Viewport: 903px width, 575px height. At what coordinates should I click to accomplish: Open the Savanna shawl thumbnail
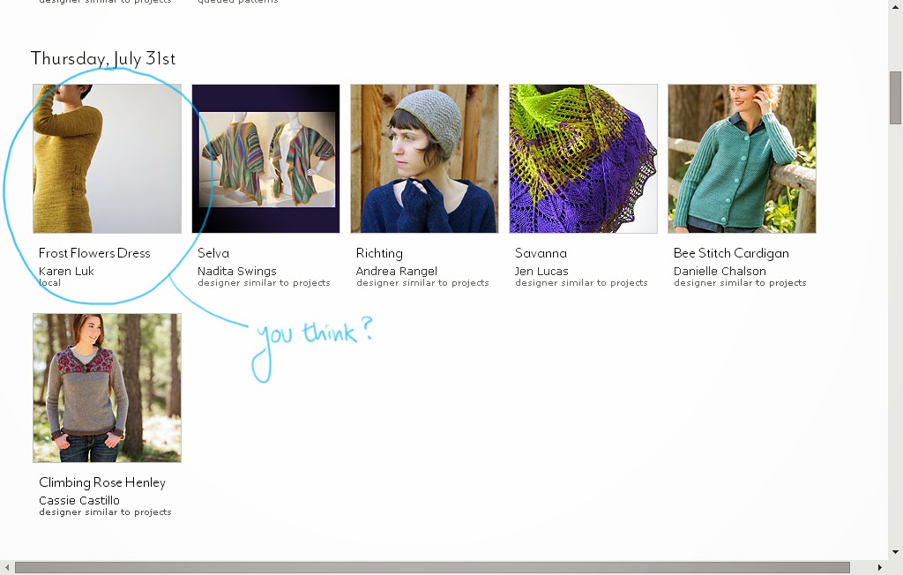click(583, 159)
